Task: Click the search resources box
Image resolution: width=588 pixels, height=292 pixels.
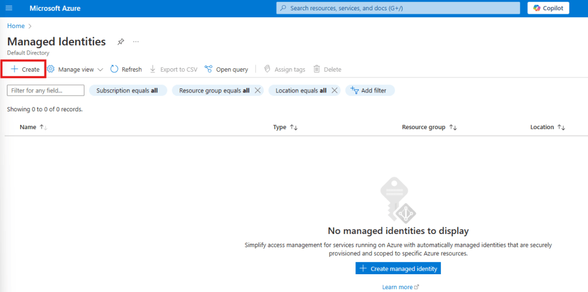Action: (x=397, y=8)
